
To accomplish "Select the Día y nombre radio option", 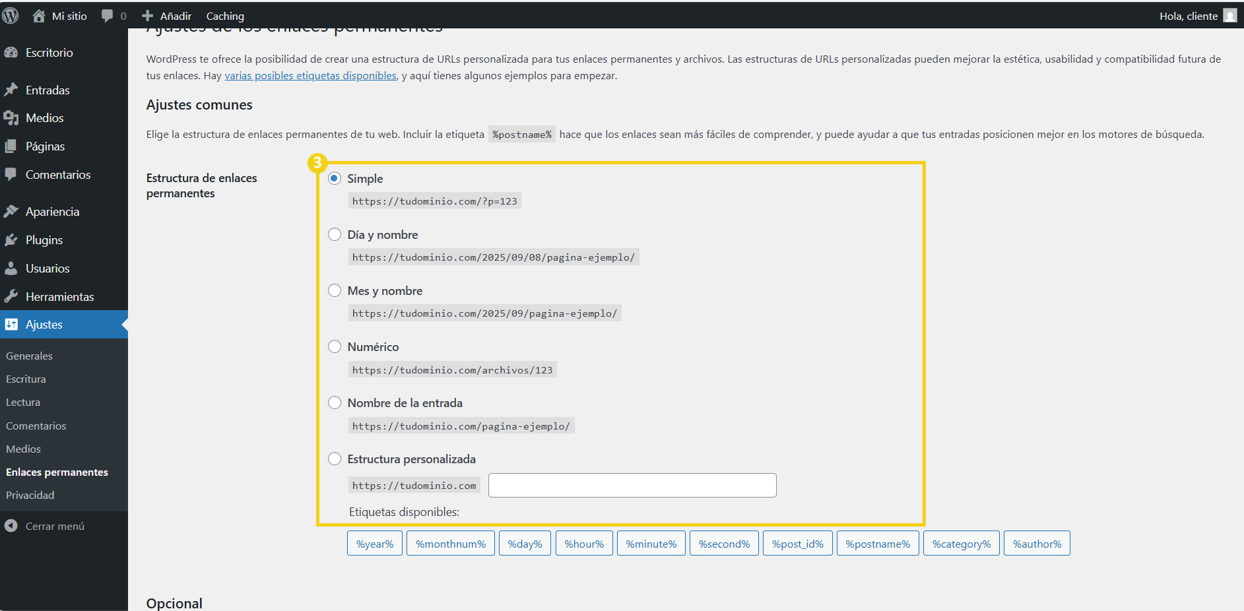I will (x=335, y=235).
